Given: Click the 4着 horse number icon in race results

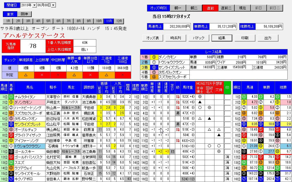Looking at the screenshot, I should tap(154, 72).
